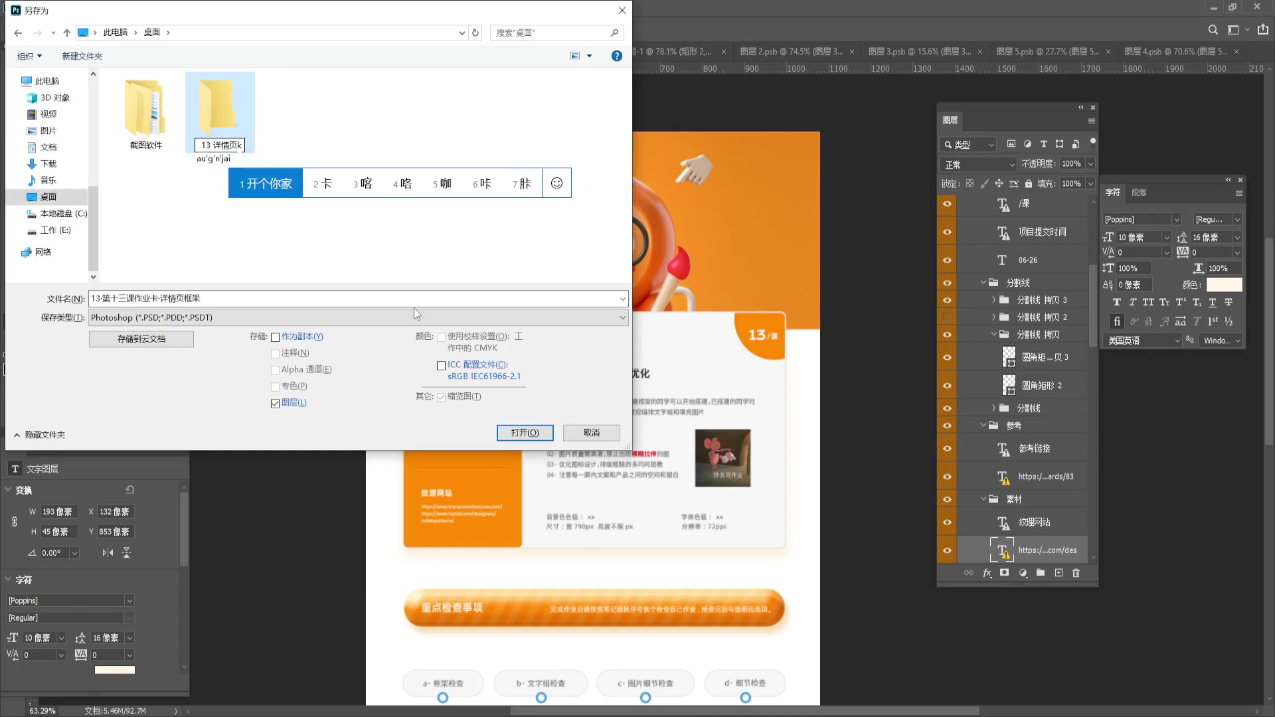The height and width of the screenshot is (717, 1275).
Task: Open the IME emoji smiley button
Action: (x=556, y=183)
